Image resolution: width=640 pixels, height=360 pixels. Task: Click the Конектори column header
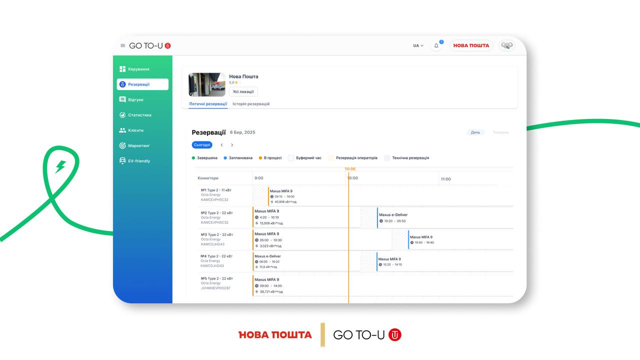[x=208, y=178]
